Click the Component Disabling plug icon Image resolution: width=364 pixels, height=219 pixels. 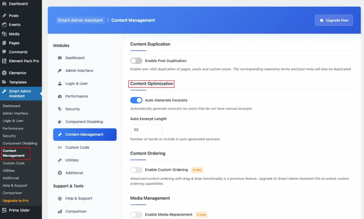pyautogui.click(x=60, y=122)
